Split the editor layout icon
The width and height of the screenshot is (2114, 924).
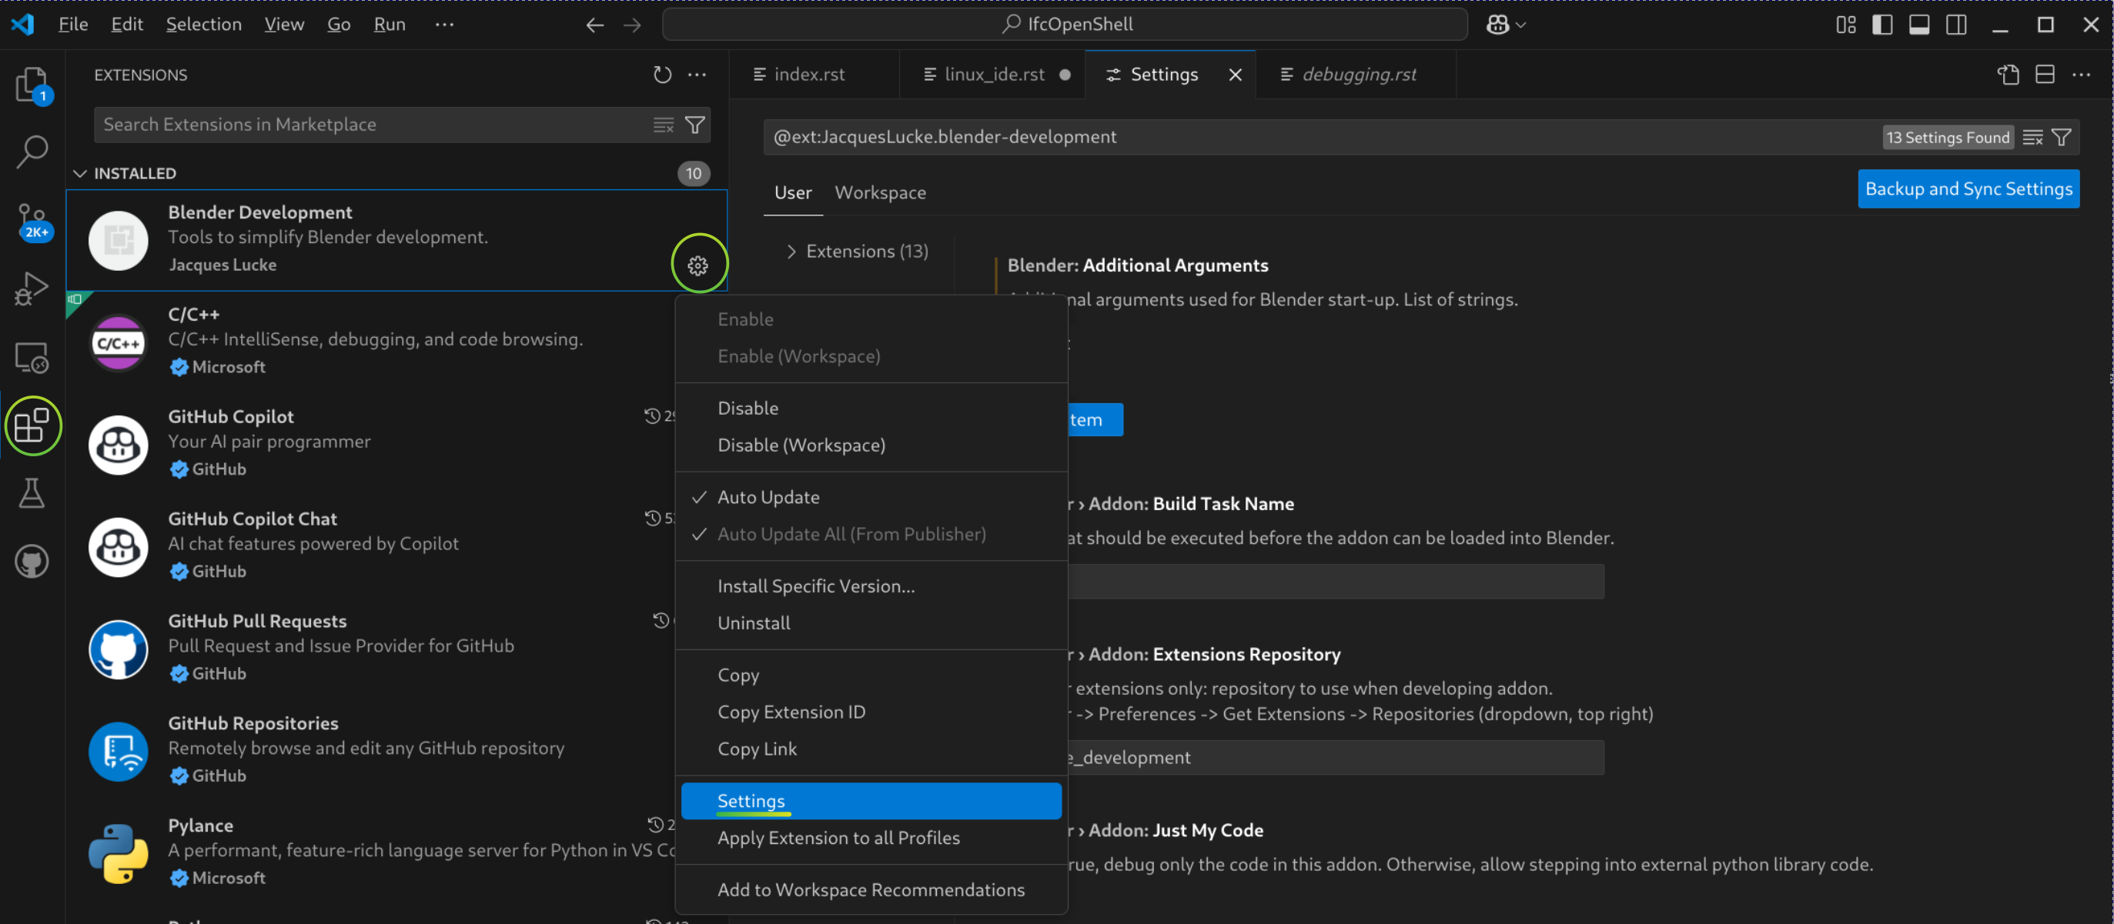click(2045, 75)
